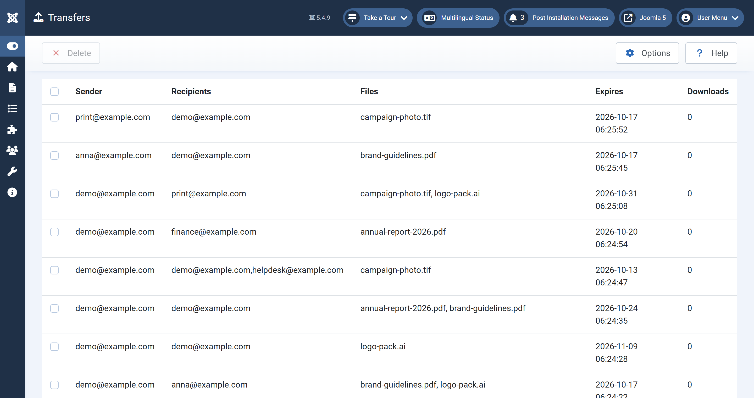The width and height of the screenshot is (754, 398).
Task: Open the Multilingual Status label
Action: pyautogui.click(x=467, y=18)
